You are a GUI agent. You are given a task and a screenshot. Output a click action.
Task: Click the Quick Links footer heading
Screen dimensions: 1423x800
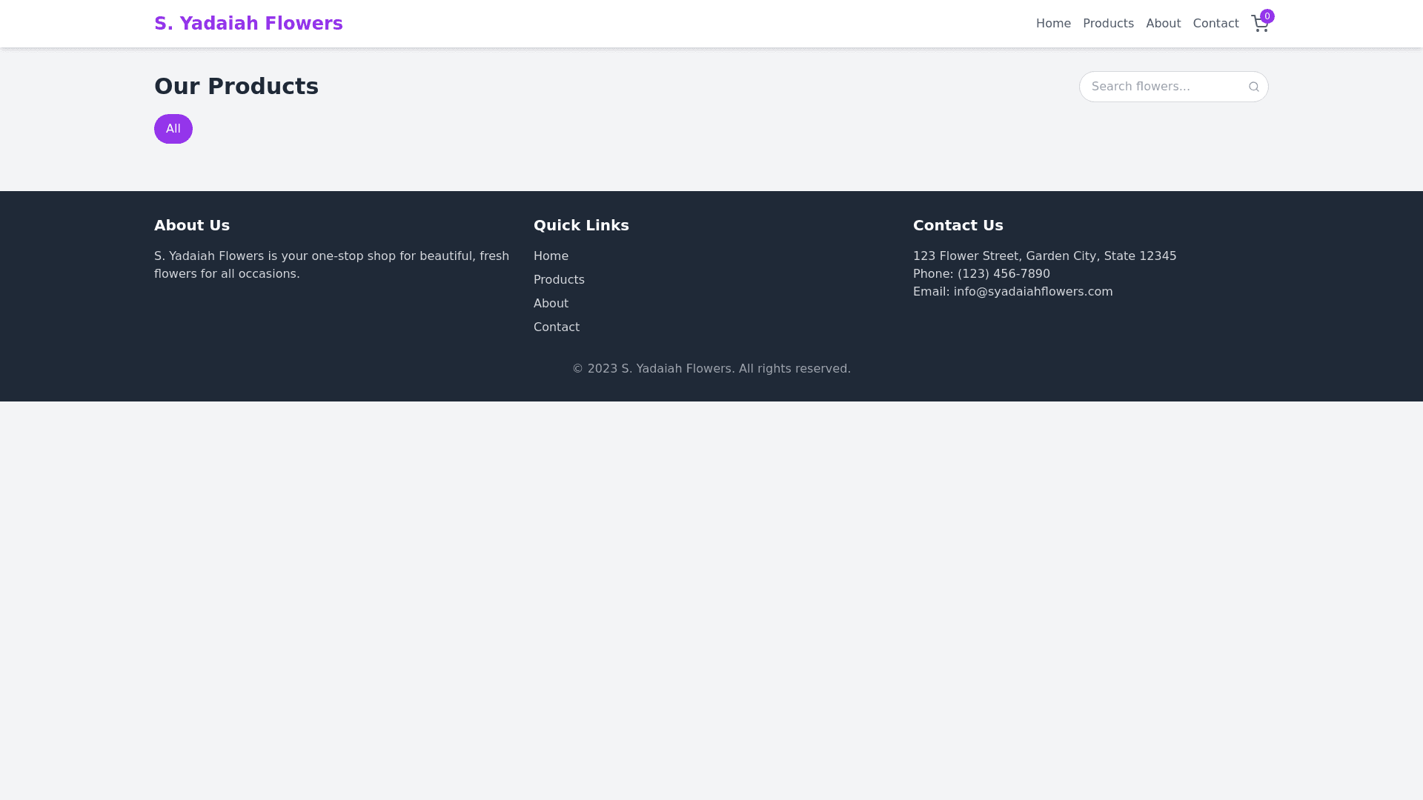[x=580, y=225]
